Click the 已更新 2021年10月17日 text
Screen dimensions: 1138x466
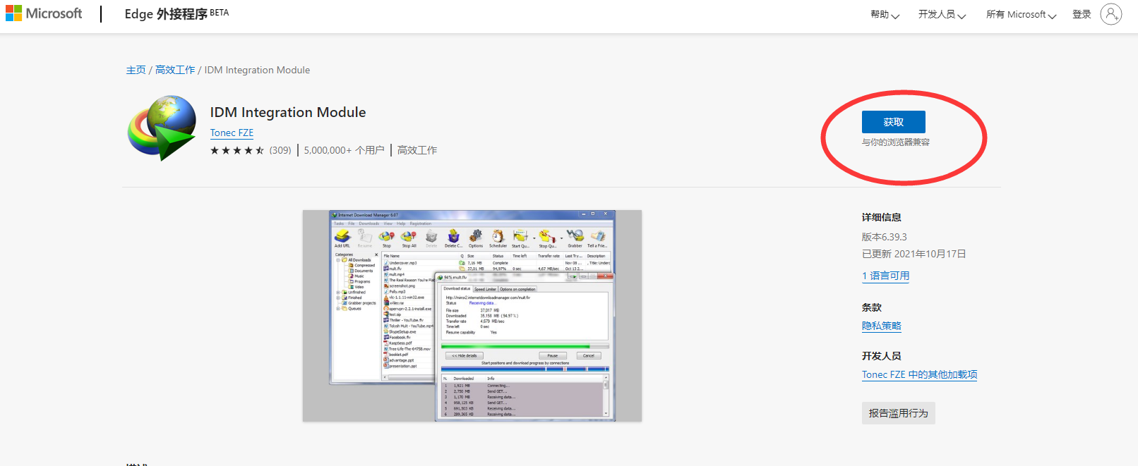point(914,254)
